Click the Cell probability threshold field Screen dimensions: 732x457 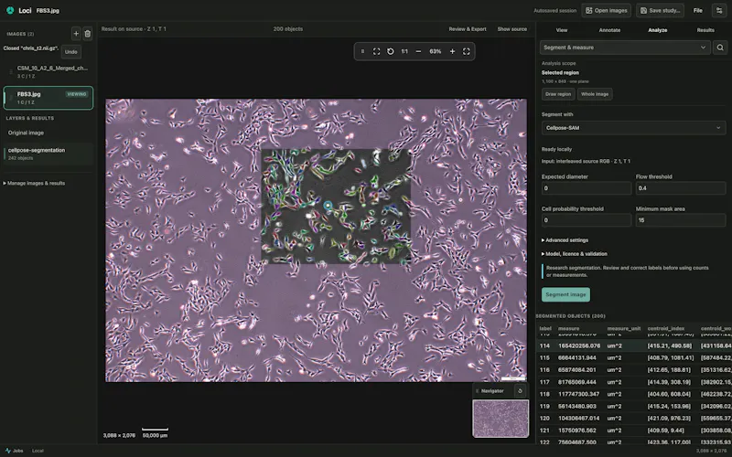(587, 220)
